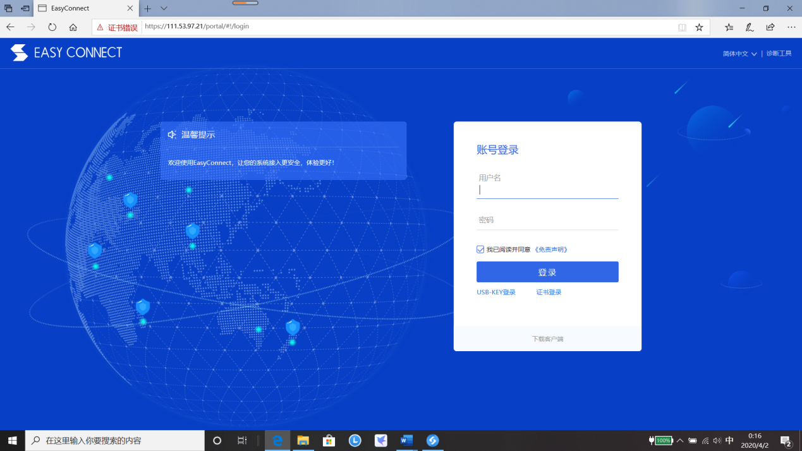
Task: Open Cortana from the taskbar
Action: click(x=217, y=440)
